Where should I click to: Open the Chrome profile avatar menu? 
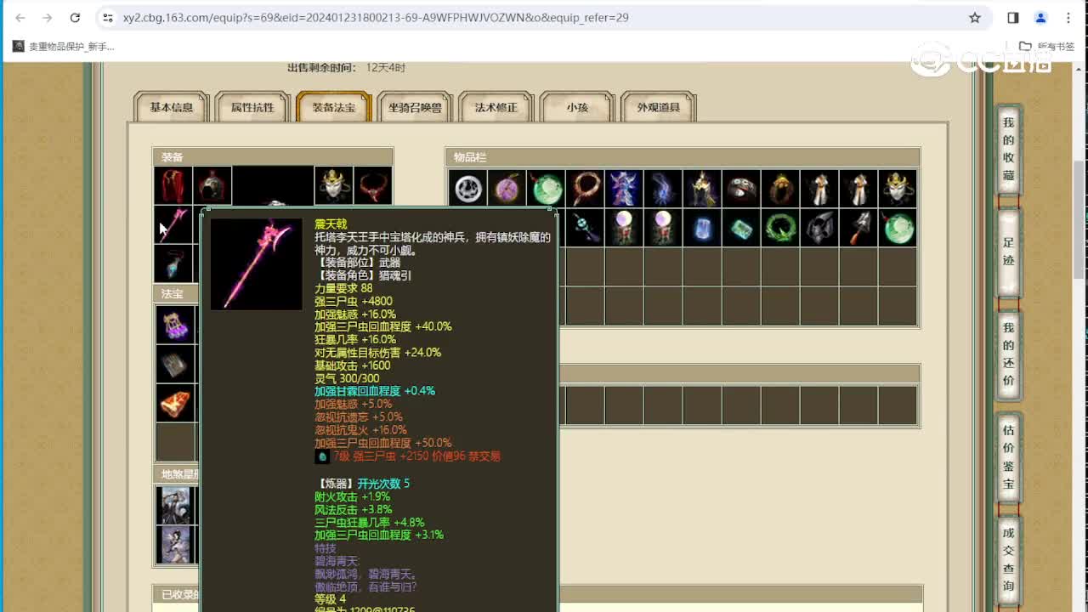pyautogui.click(x=1040, y=17)
